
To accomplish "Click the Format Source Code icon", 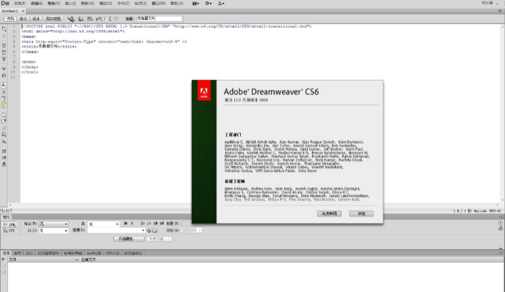I will pyautogui.click(x=4, y=164).
